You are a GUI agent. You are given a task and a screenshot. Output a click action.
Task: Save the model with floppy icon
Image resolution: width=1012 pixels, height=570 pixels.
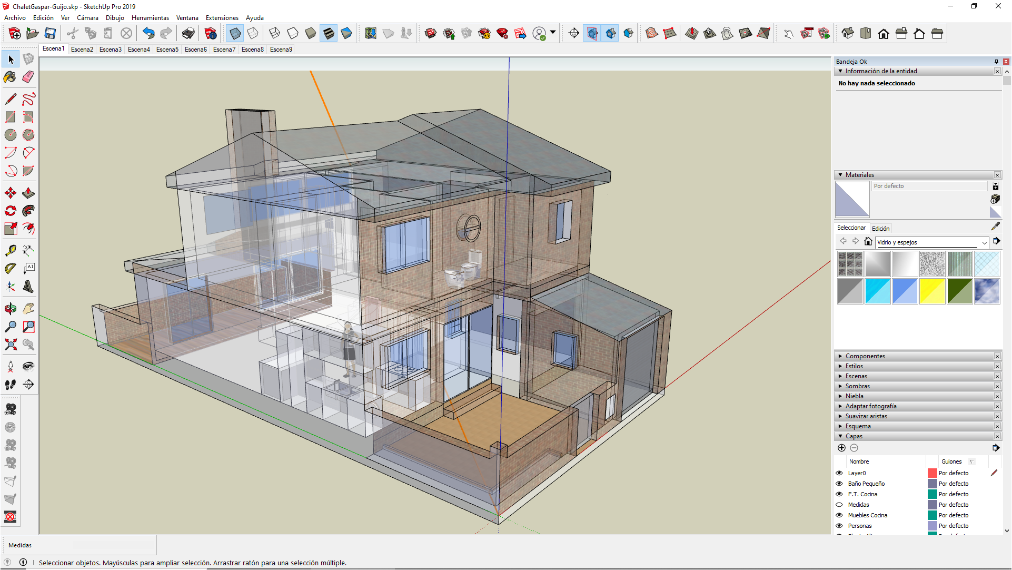click(x=50, y=34)
